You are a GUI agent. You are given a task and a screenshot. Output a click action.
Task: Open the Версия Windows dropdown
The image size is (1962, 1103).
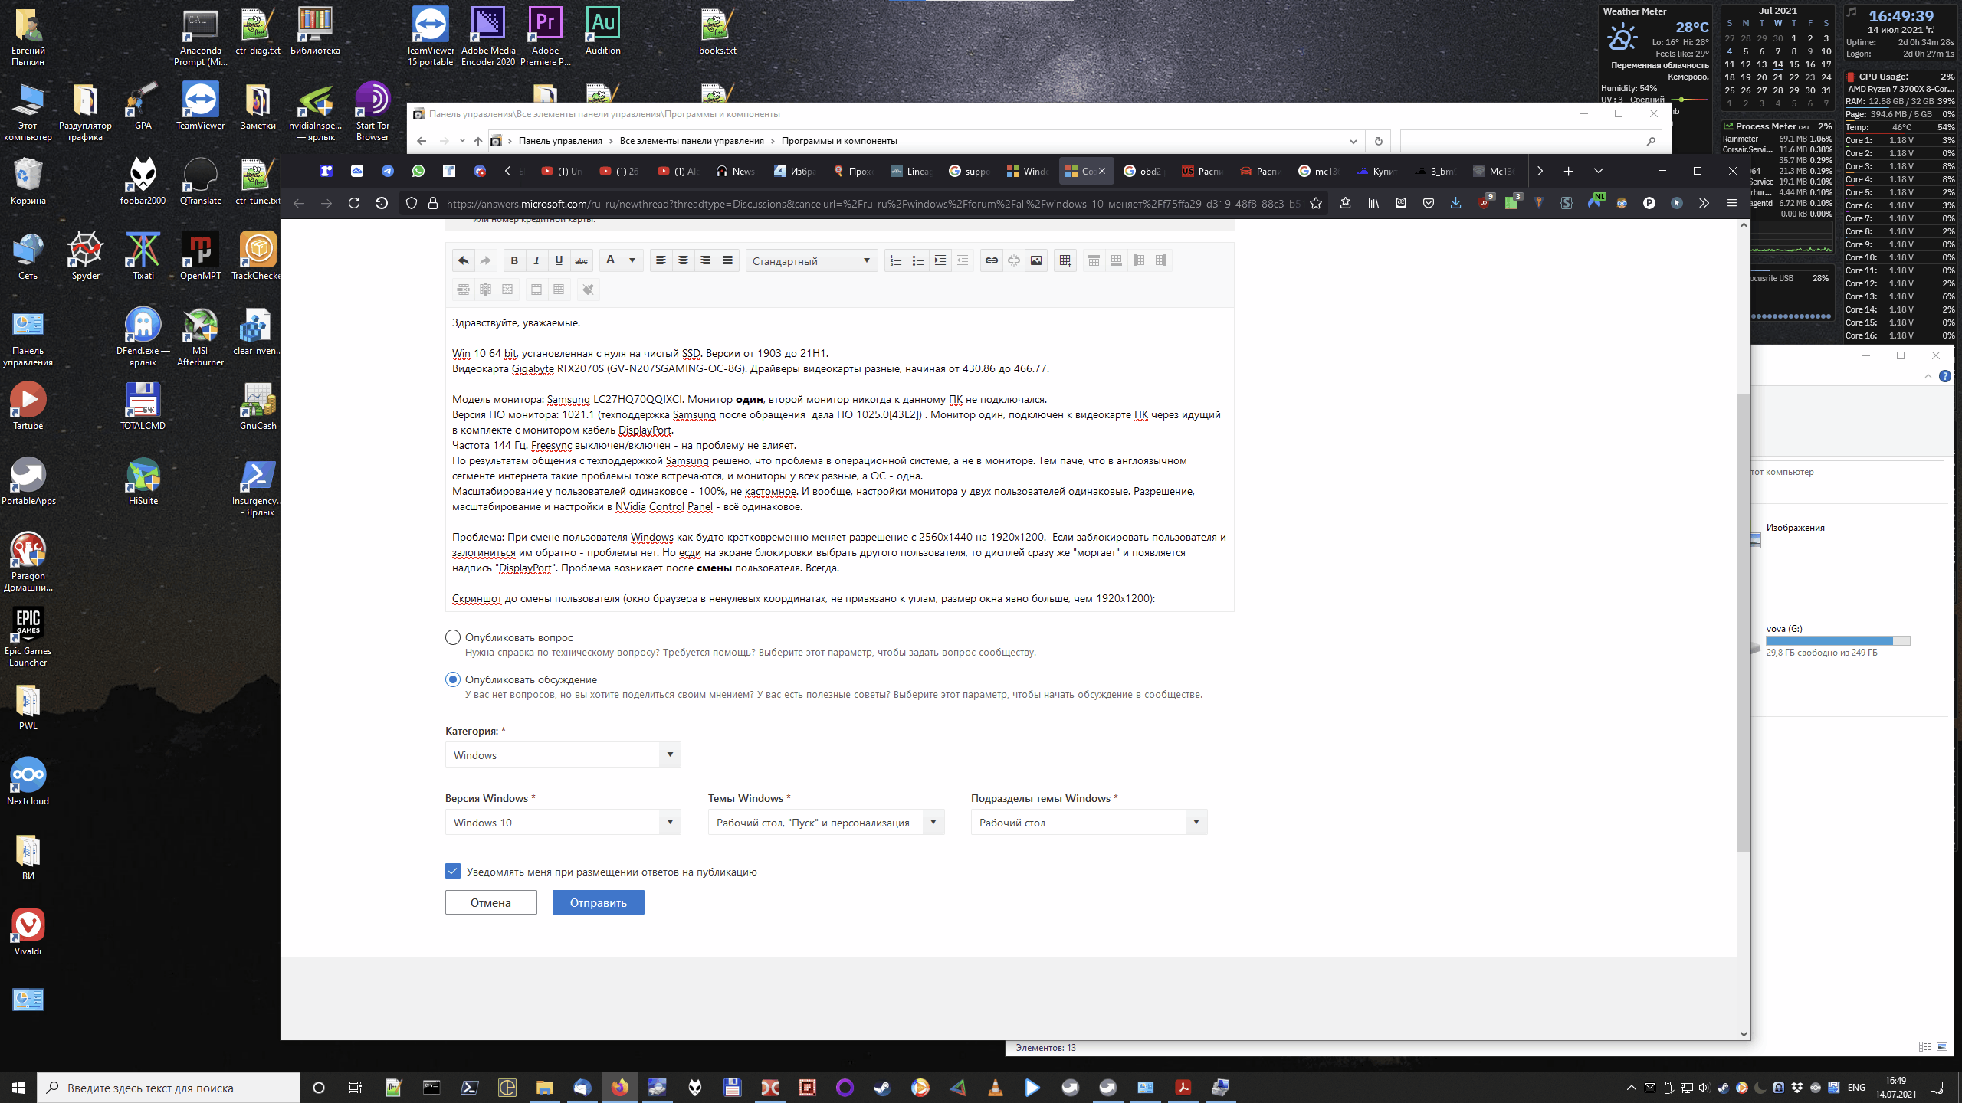click(x=563, y=823)
